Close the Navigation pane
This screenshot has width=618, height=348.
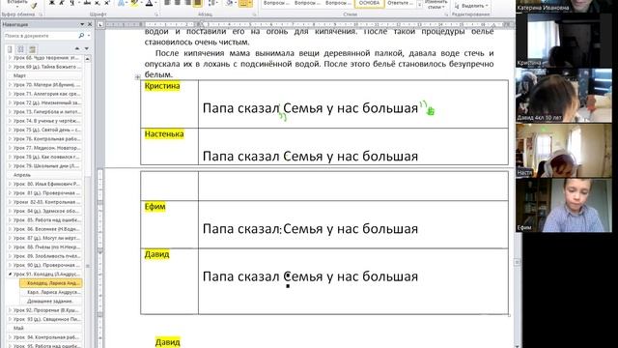[x=90, y=24]
